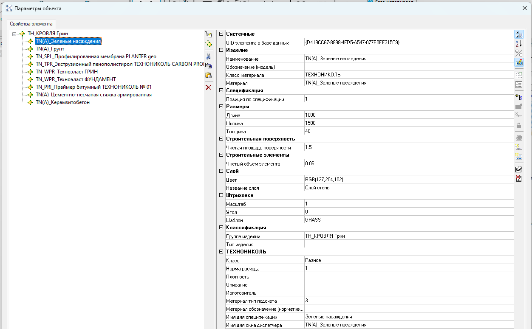532x329 pixels.
Task: Click the checklist with green X icon
Action: [x=518, y=75]
